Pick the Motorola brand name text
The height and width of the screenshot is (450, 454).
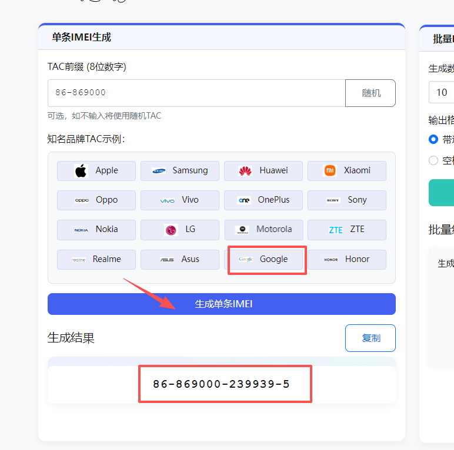click(x=274, y=229)
